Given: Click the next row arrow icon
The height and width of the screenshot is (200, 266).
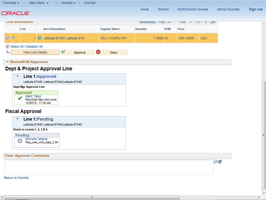Looking at the screenshot, I should point(206,22).
